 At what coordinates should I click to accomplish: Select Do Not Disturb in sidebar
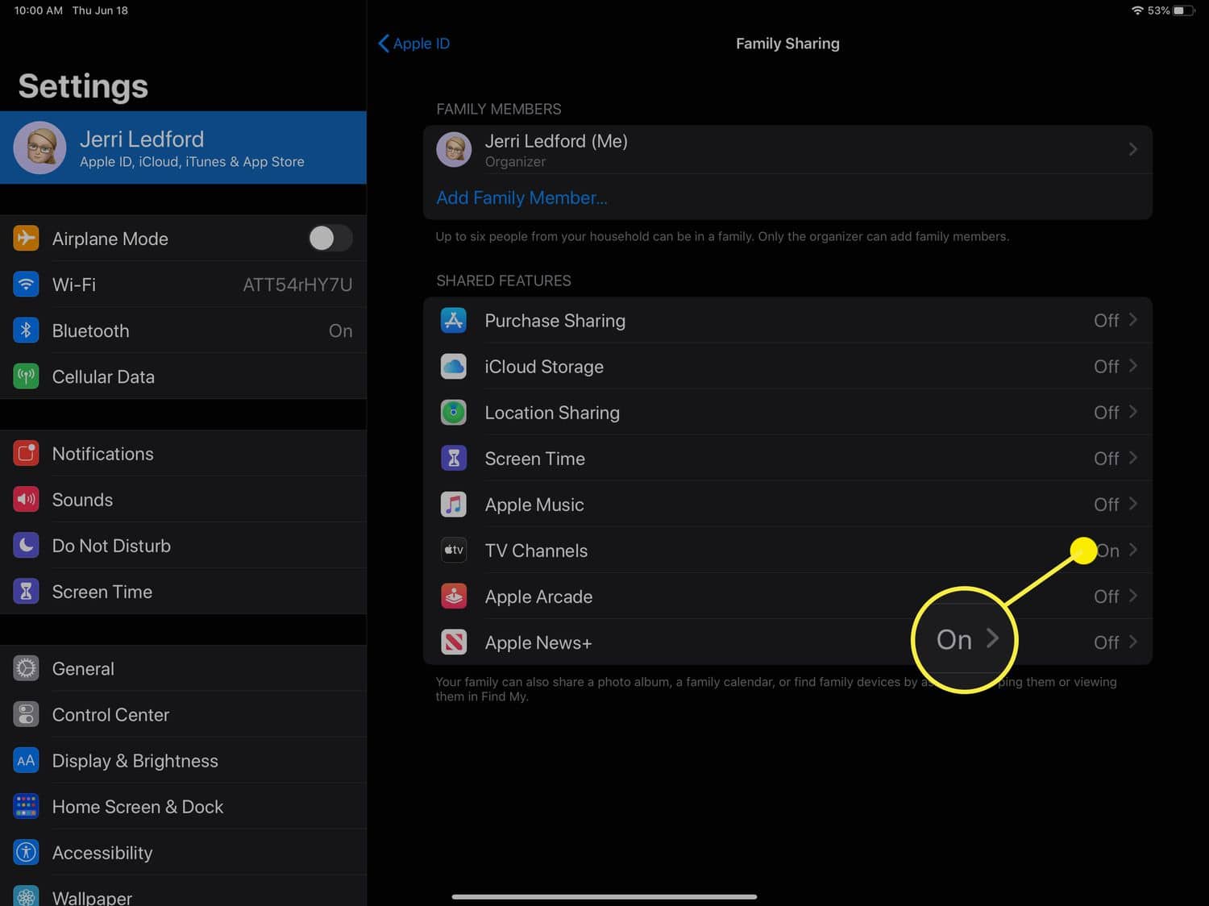(x=183, y=546)
